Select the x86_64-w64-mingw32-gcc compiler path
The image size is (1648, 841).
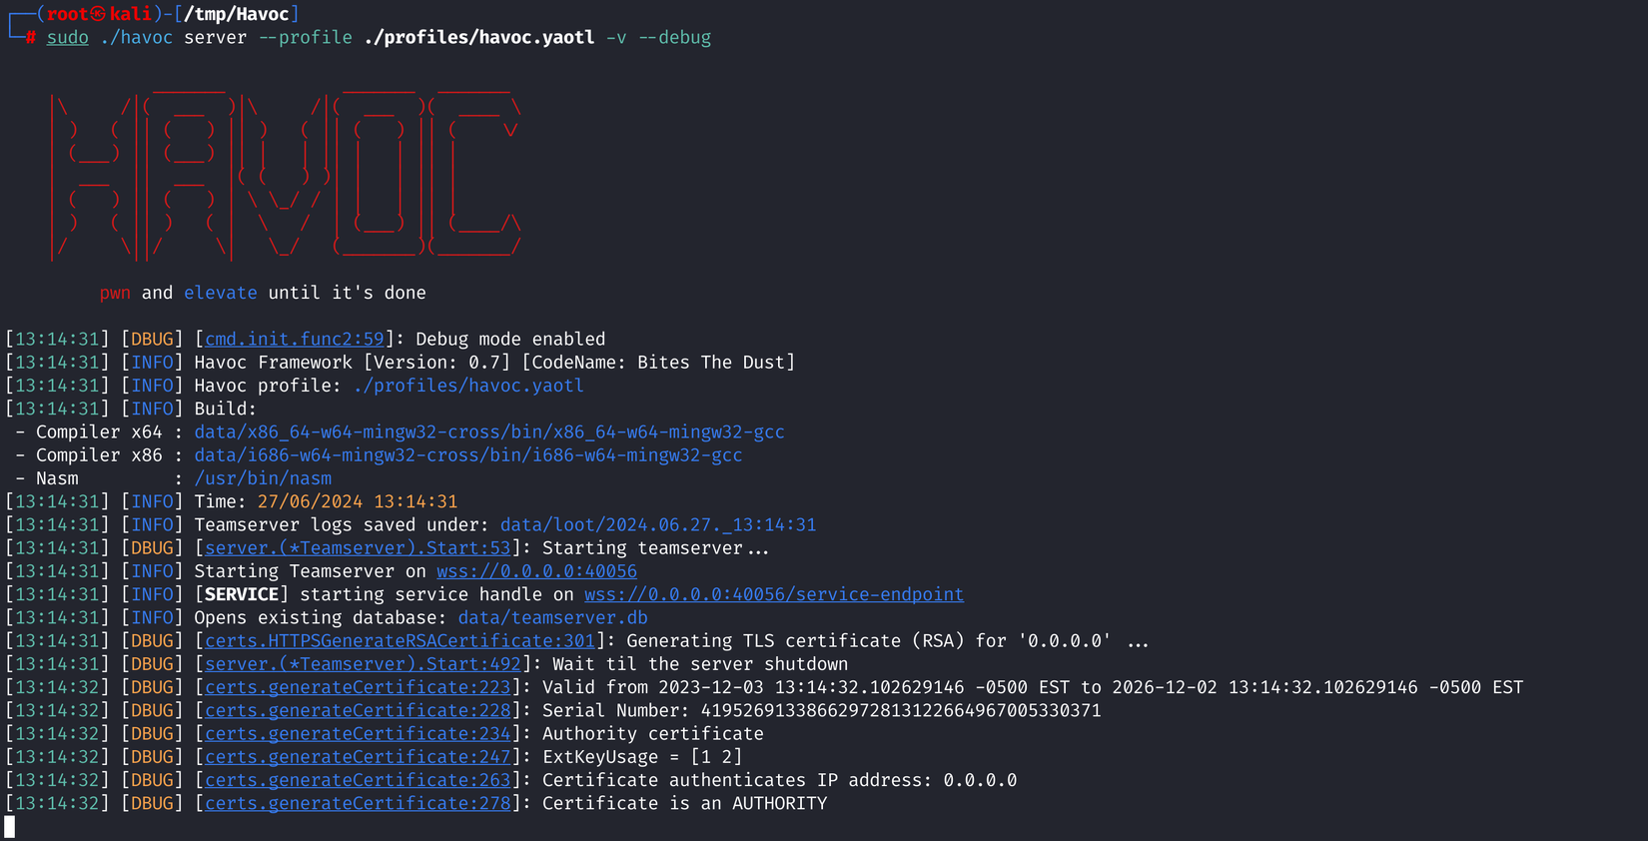click(x=488, y=432)
